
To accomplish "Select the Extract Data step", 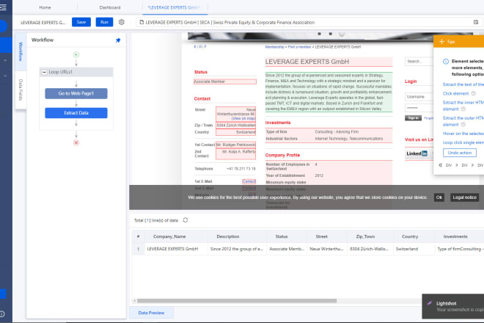I will tap(76, 113).
